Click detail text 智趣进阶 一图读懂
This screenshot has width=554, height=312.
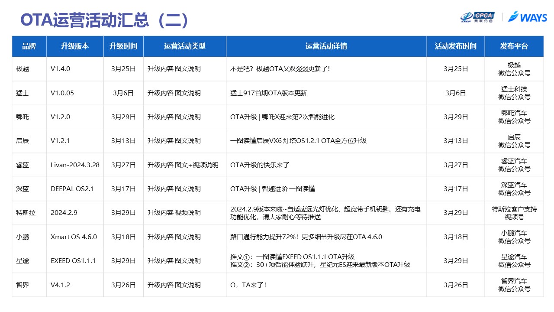[289, 189]
